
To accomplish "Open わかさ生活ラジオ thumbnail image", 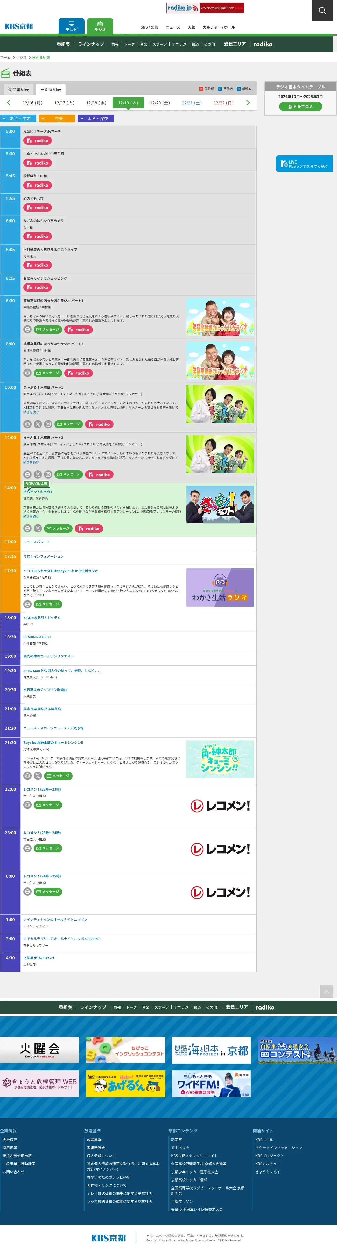I will click(x=220, y=588).
